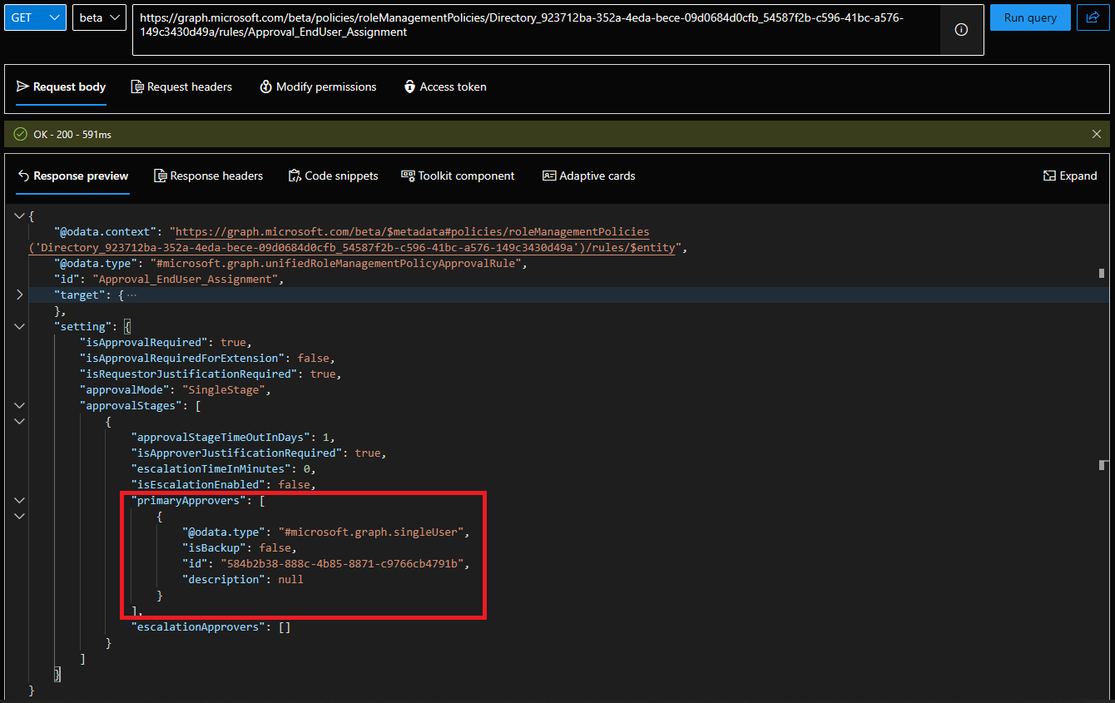Collapse the setting object chevron
The image size is (1115, 703).
pyautogui.click(x=19, y=325)
